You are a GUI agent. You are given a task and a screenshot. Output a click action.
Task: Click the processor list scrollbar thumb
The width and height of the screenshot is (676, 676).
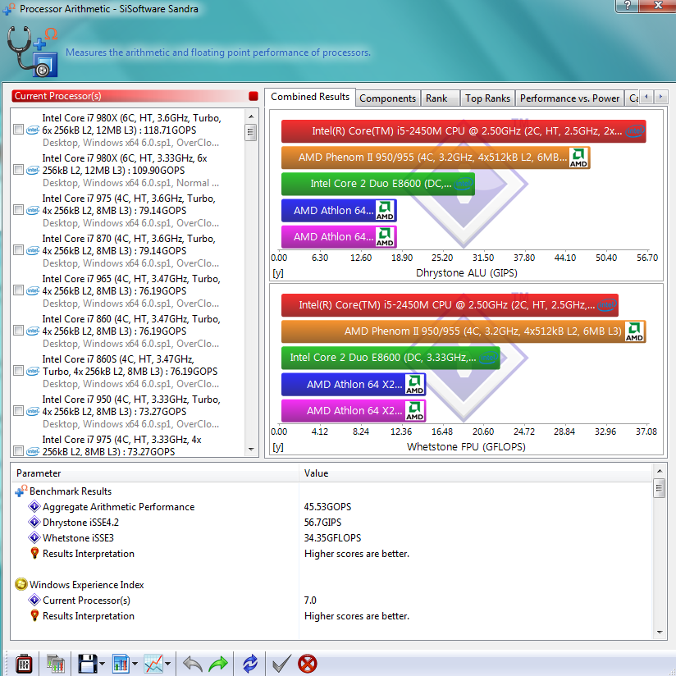pyautogui.click(x=251, y=132)
